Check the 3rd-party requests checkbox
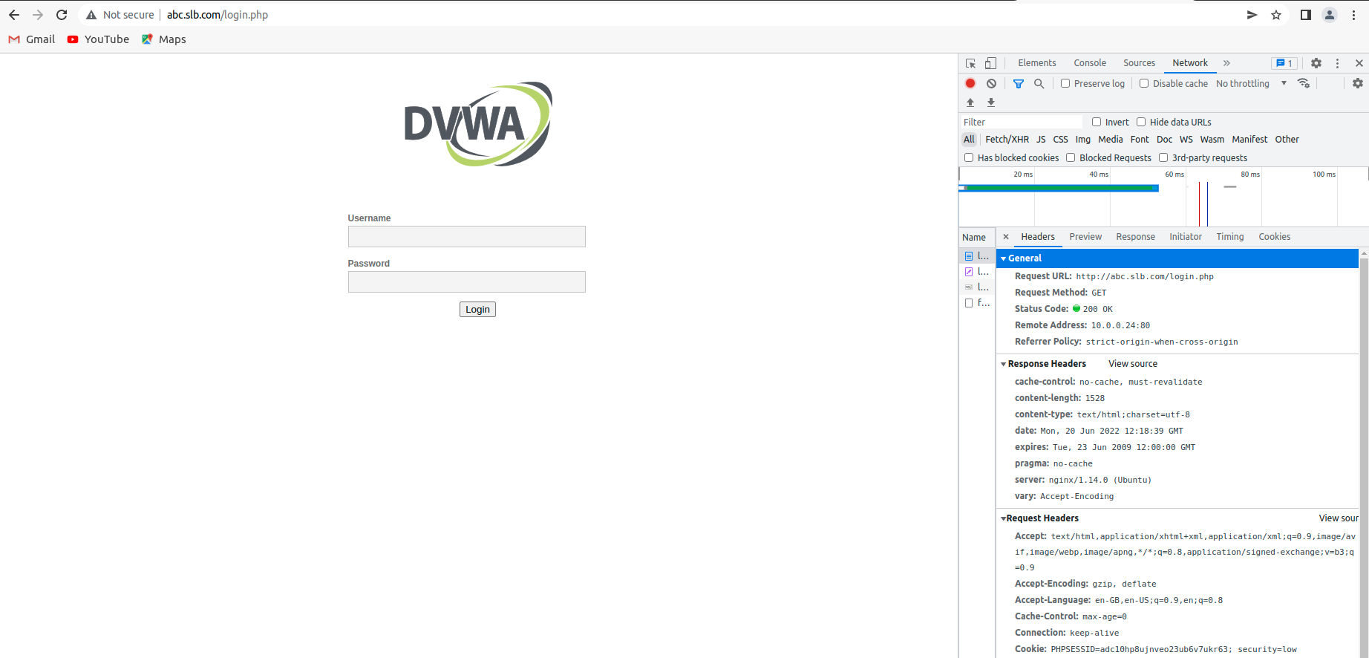The image size is (1369, 658). 1163,157
